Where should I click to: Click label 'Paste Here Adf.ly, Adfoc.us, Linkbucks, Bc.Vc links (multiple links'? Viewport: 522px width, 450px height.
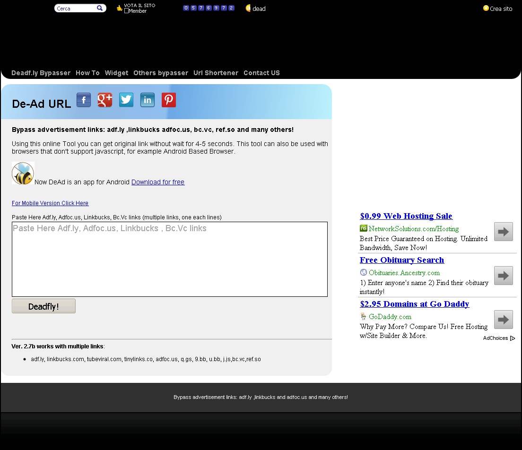click(116, 217)
